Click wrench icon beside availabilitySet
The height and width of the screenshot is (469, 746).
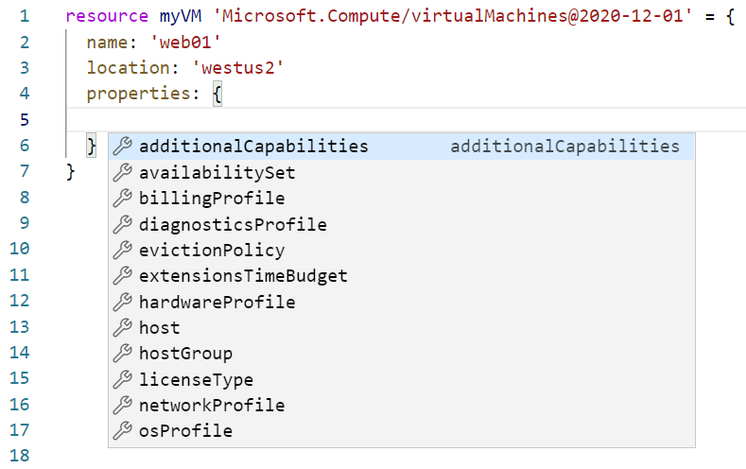tap(122, 173)
